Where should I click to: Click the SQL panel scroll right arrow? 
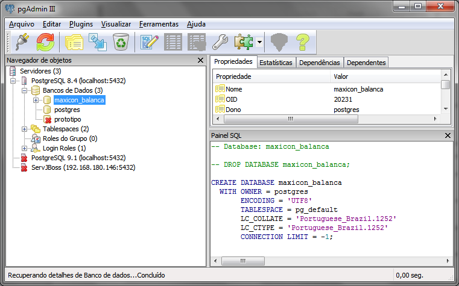coord(448,261)
